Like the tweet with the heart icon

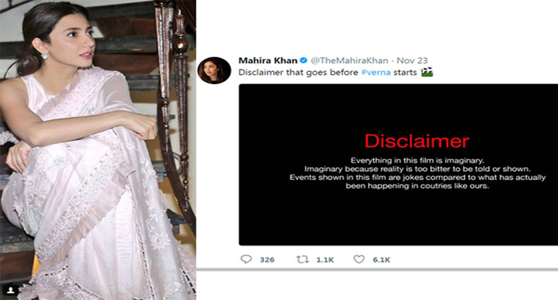point(359,260)
